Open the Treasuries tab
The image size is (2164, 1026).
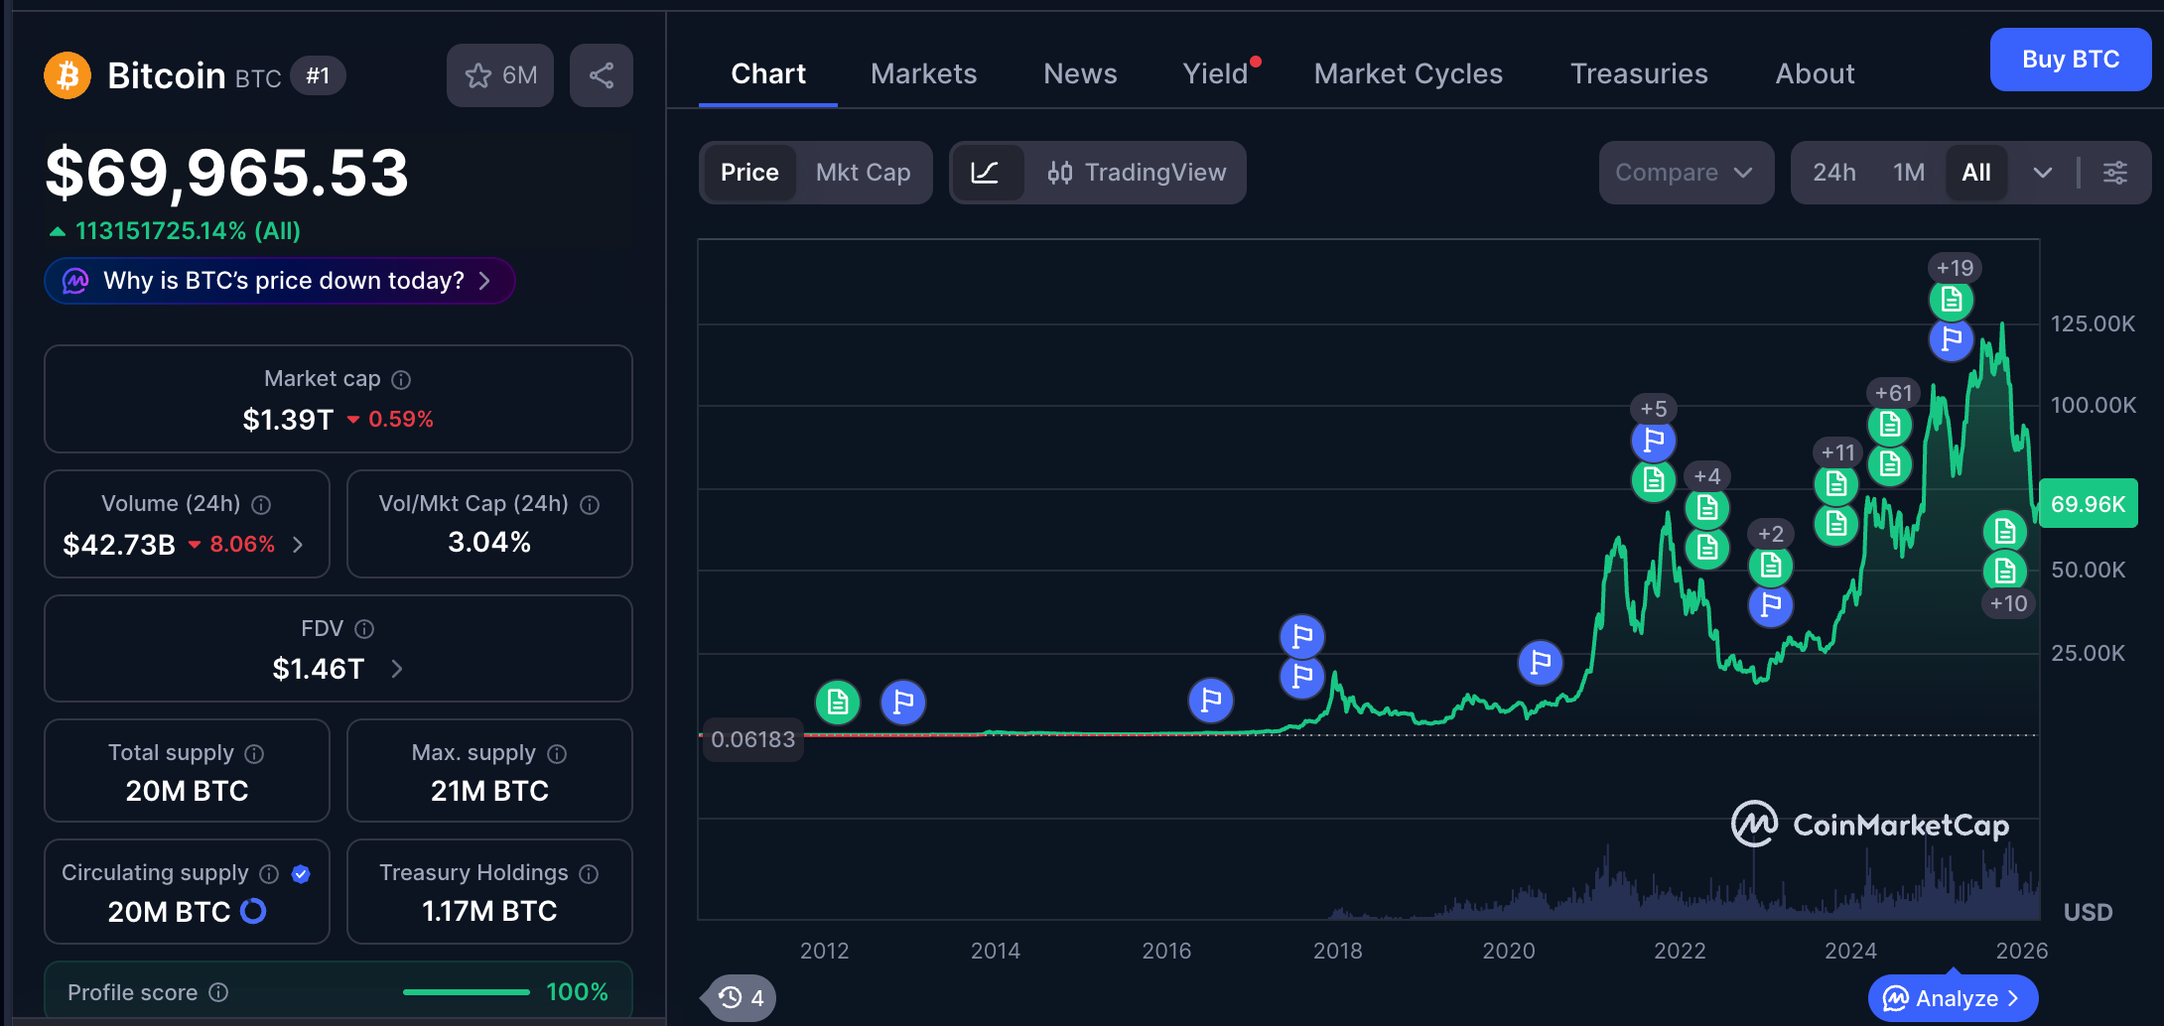coord(1639,73)
